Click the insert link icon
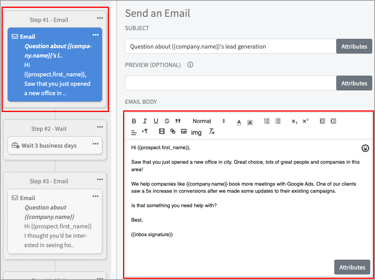The width and height of the screenshot is (375, 280). click(x=173, y=132)
